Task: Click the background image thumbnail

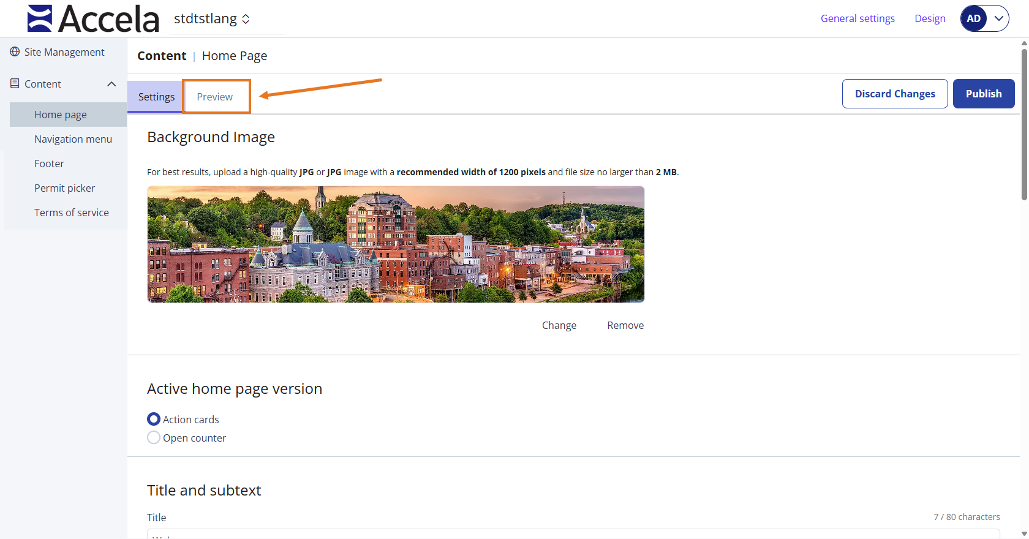Action: click(396, 244)
